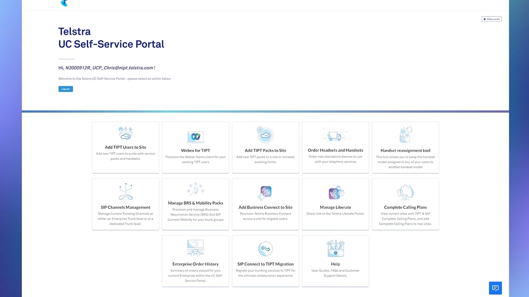Select the Add TIPT Packs to Site icon
The image size is (529, 297).
point(265,134)
